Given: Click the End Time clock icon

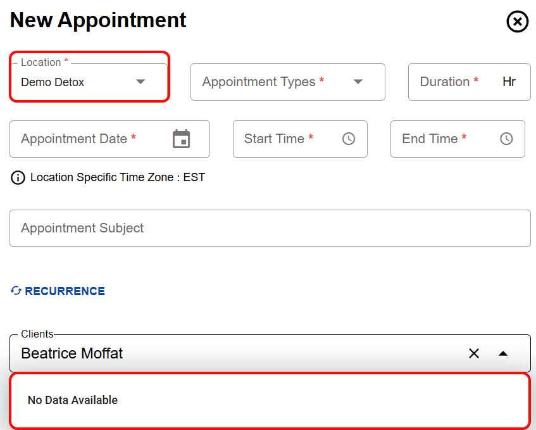Looking at the screenshot, I should [x=506, y=139].
